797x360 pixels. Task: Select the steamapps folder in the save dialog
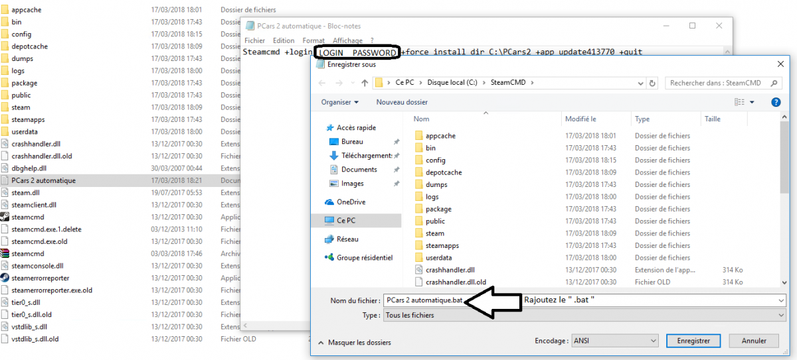point(442,245)
